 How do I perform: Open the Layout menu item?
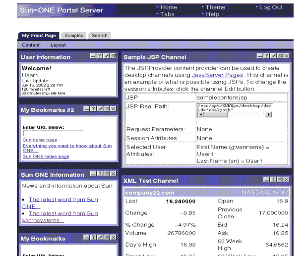click(x=58, y=45)
